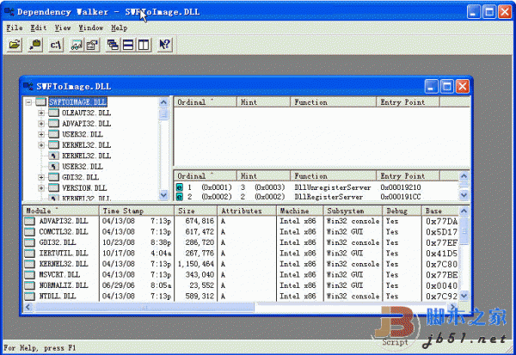Collapse the SWFTOIMAGE.DLL root node
The image size is (516, 355).
[x=30, y=102]
